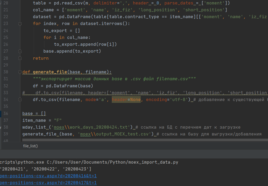Click line number 20 in the gutter
Image resolution: width=268 pixels, height=186 pixels.
click(x=6, y=3)
